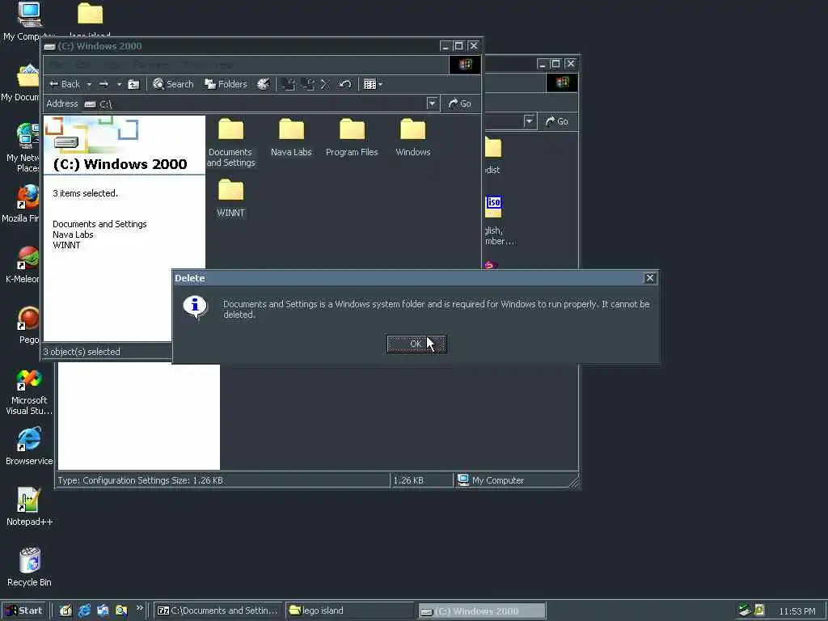Click the Move To toolbar icon
This screenshot has width=828, height=621.
coord(289,84)
